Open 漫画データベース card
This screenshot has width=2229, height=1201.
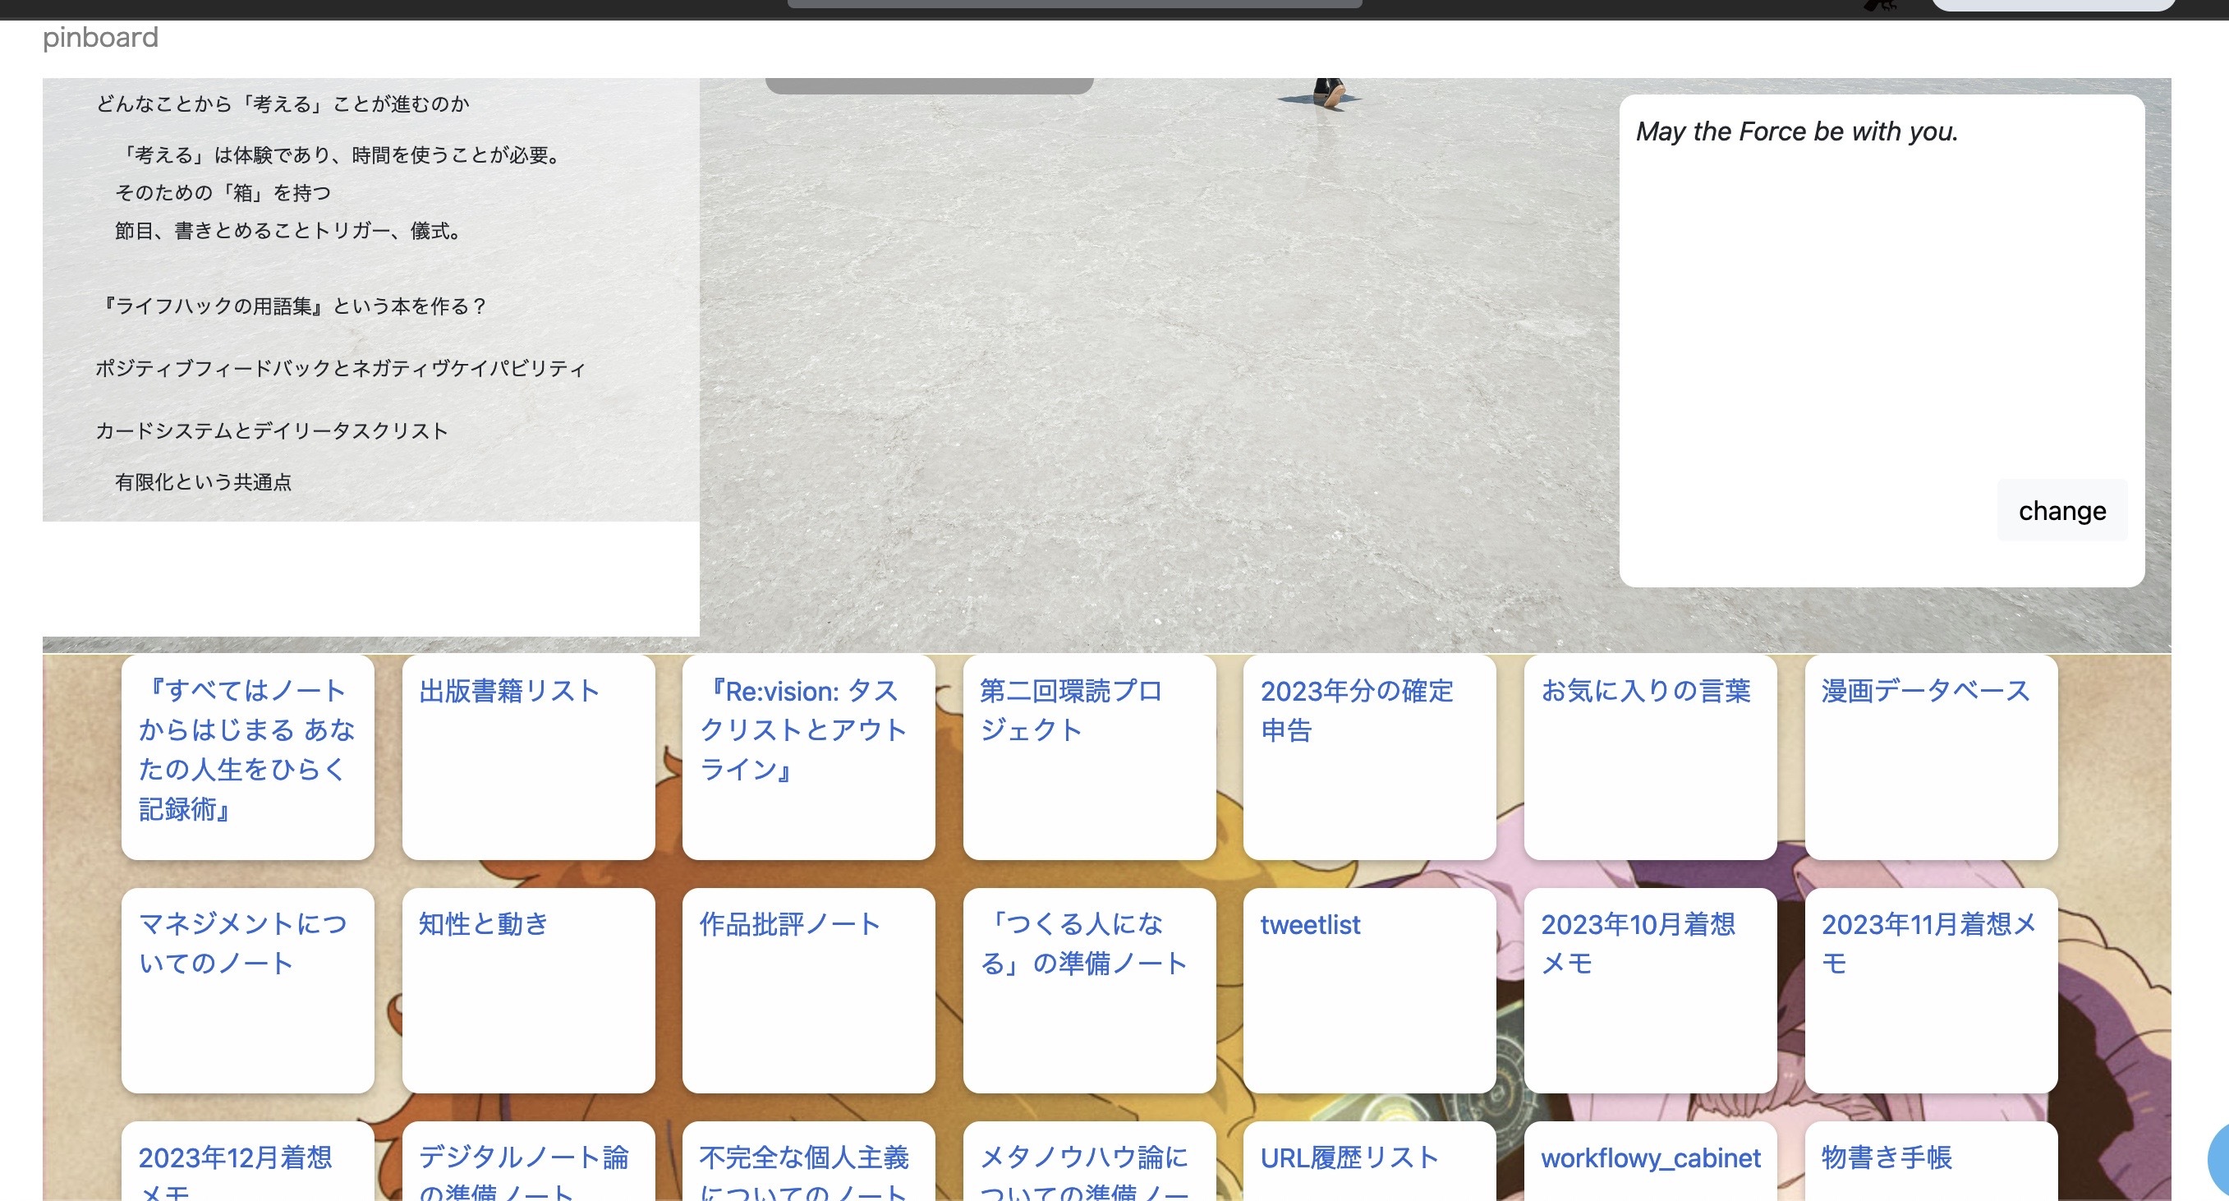click(1925, 692)
